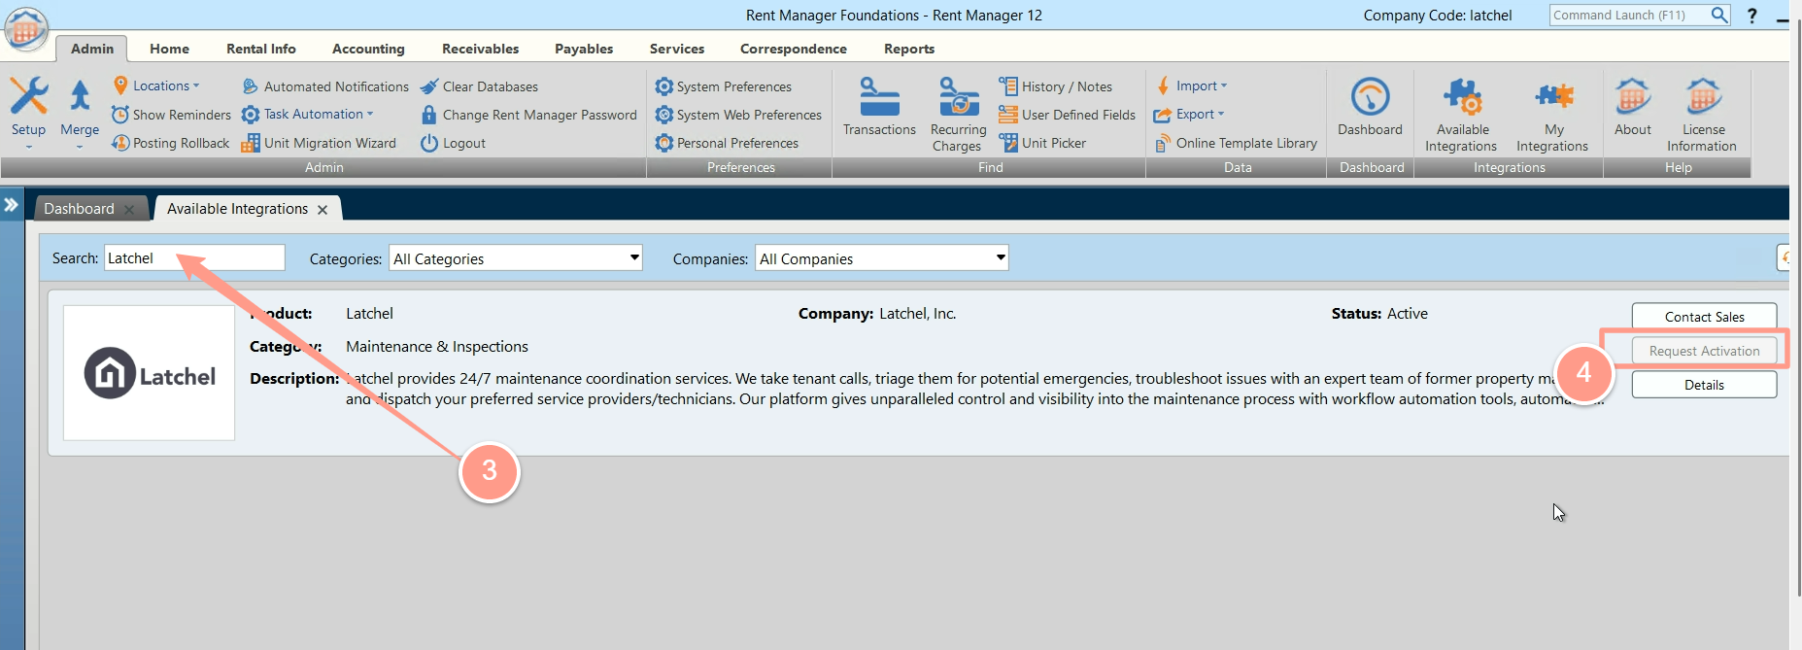Close the Dashboard document tab
The image size is (1802, 650).
coord(129,210)
